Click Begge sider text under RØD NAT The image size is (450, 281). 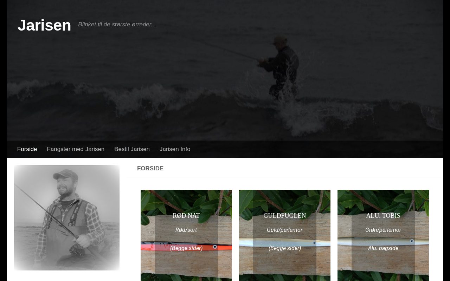pos(186,248)
